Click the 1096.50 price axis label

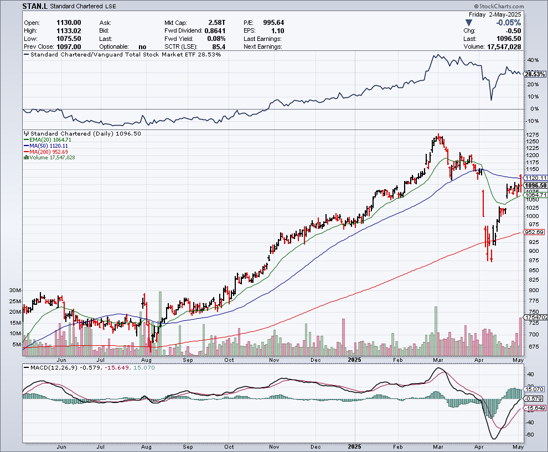pos(536,185)
